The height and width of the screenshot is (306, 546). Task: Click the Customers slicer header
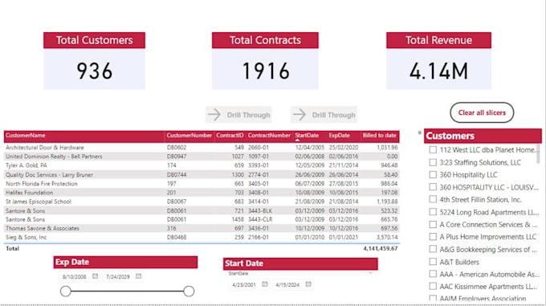483,136
